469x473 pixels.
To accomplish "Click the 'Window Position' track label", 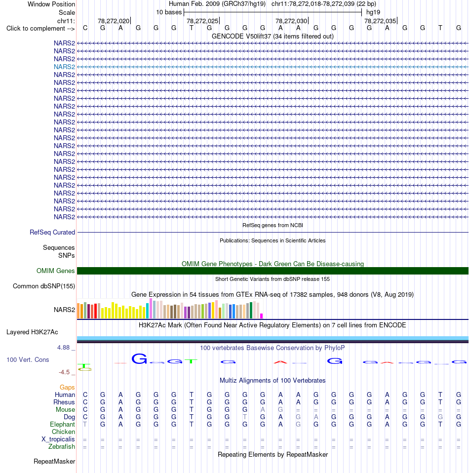I will point(51,4).
